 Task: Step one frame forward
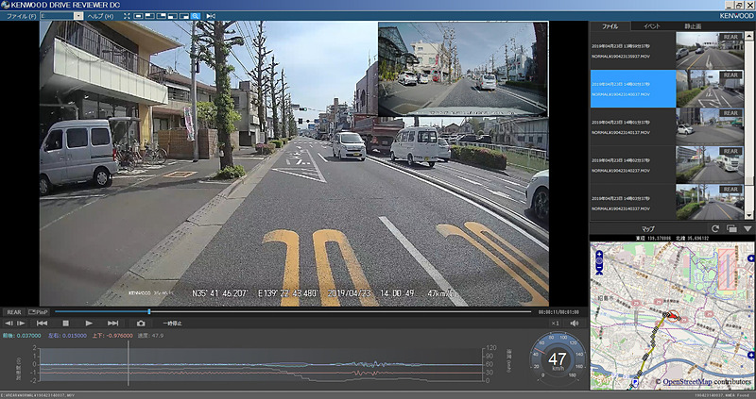21,324
